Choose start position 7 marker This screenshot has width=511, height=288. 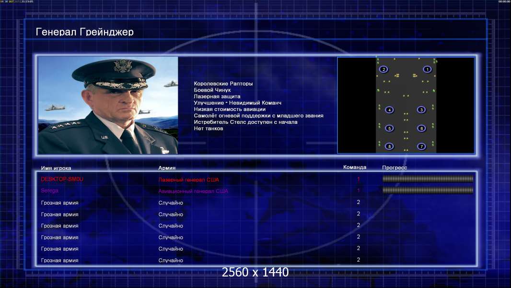point(421,146)
